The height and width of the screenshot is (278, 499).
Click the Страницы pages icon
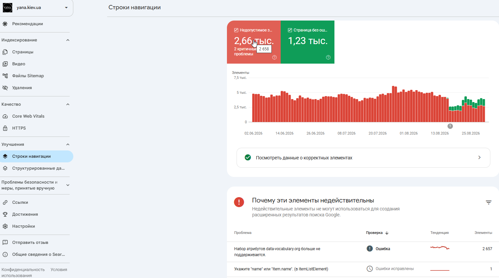click(5, 52)
